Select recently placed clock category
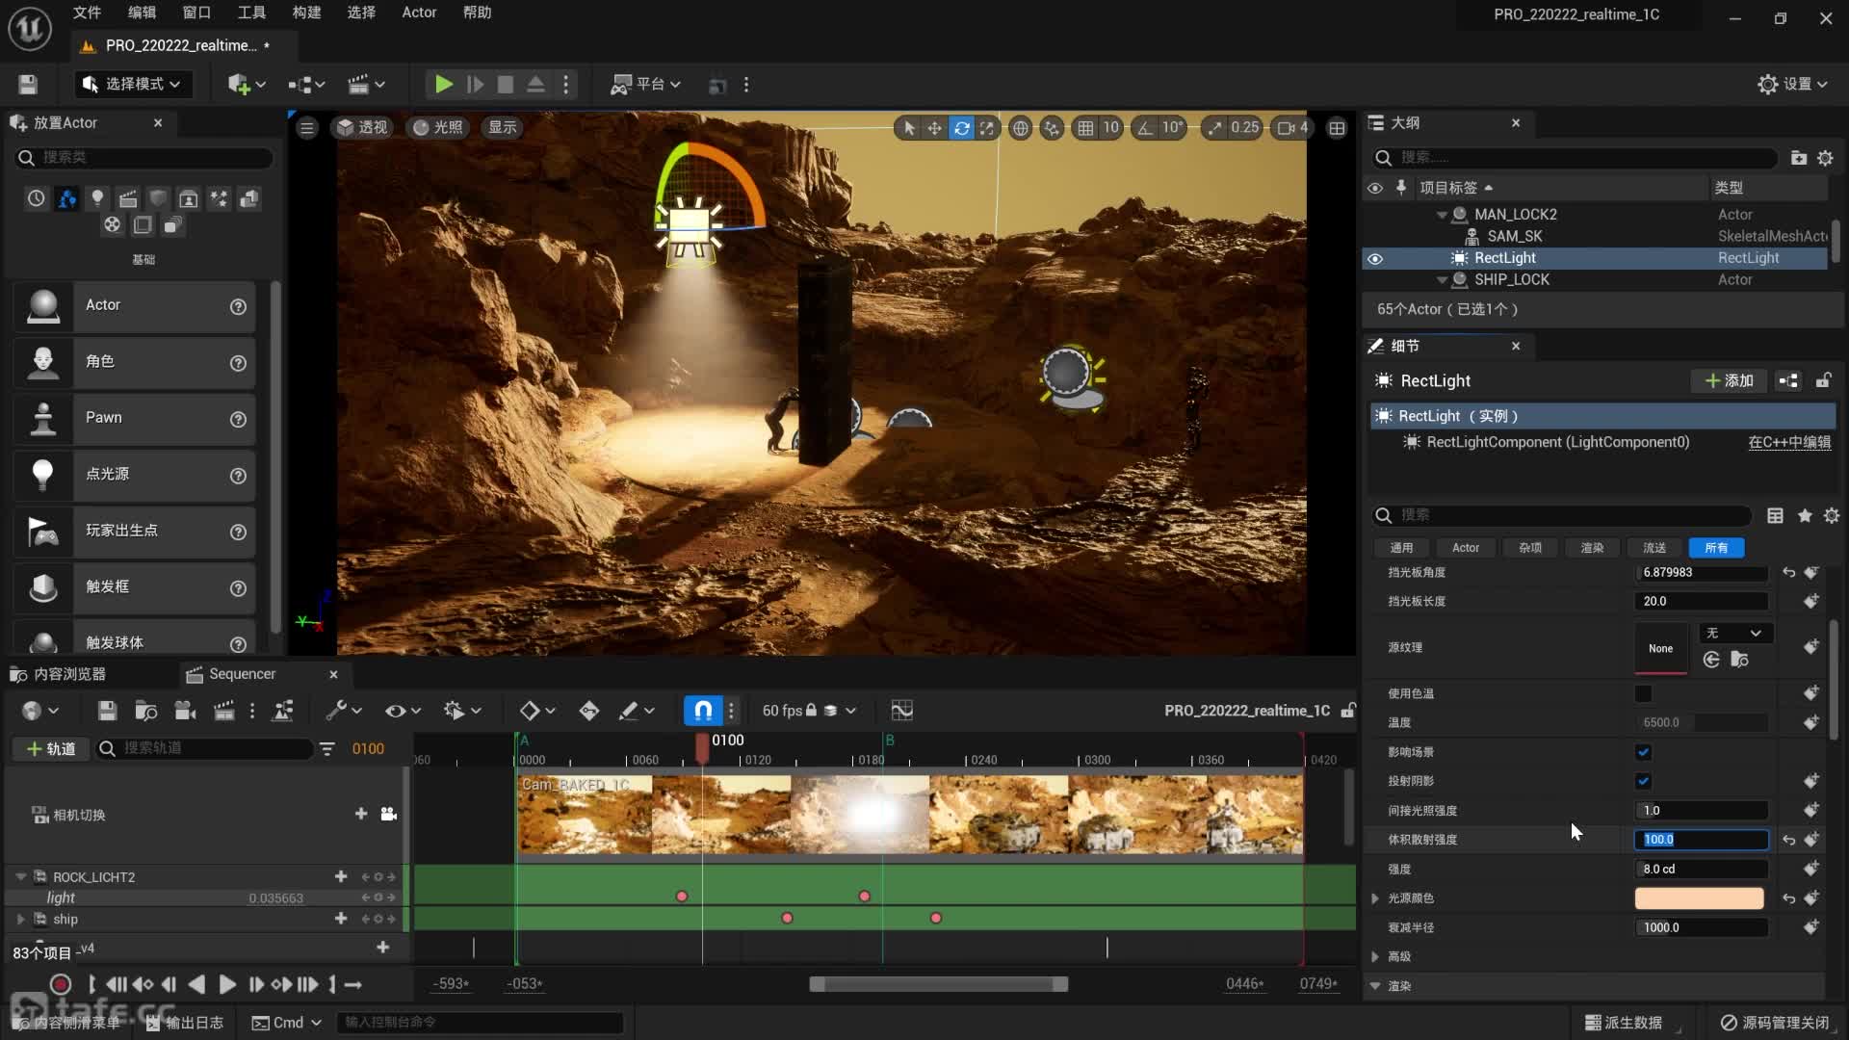The height and width of the screenshot is (1040, 1849). click(36, 198)
